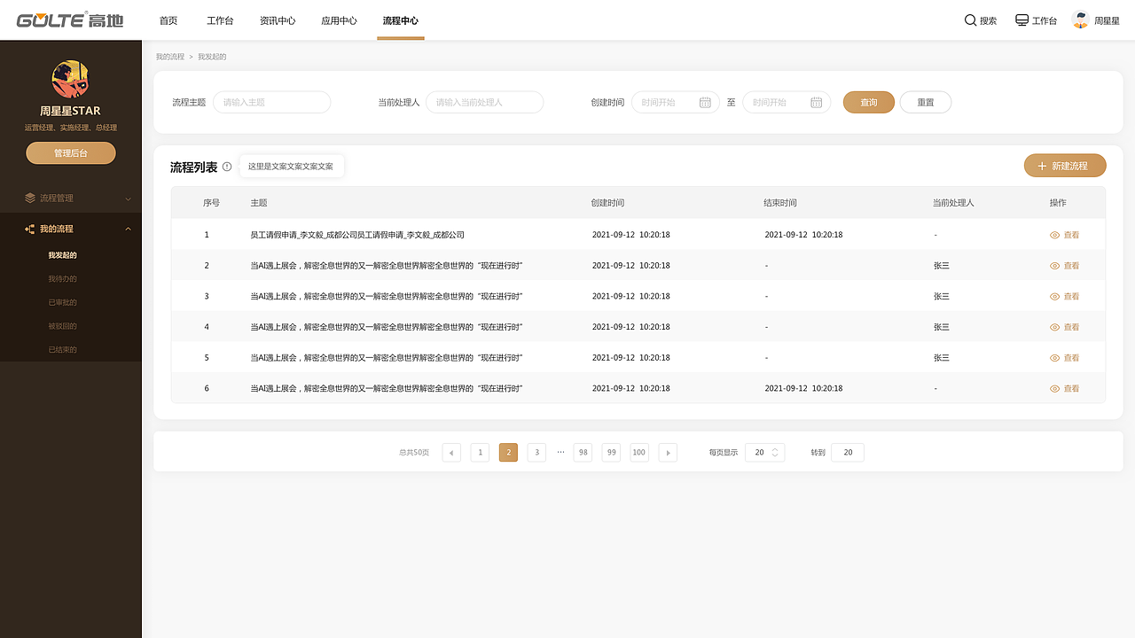The height and width of the screenshot is (638, 1135).
Task: Click the 结束时间 column header
Action: coord(780,203)
